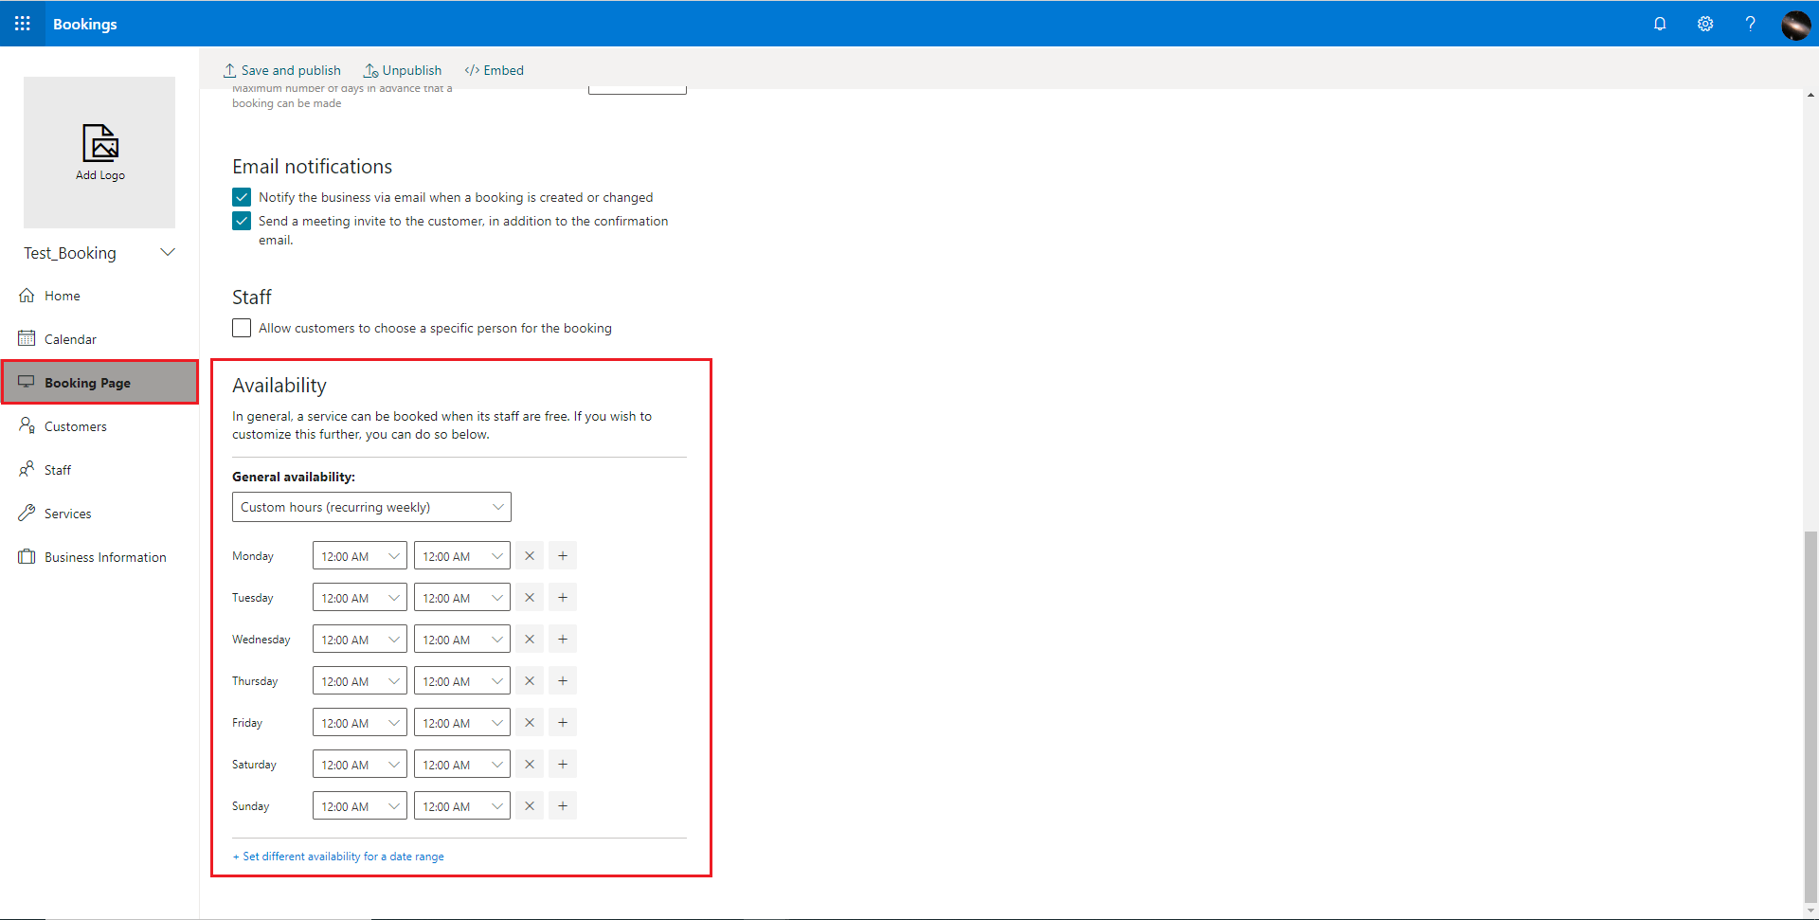Click the Add Logo image placeholder

99,153
